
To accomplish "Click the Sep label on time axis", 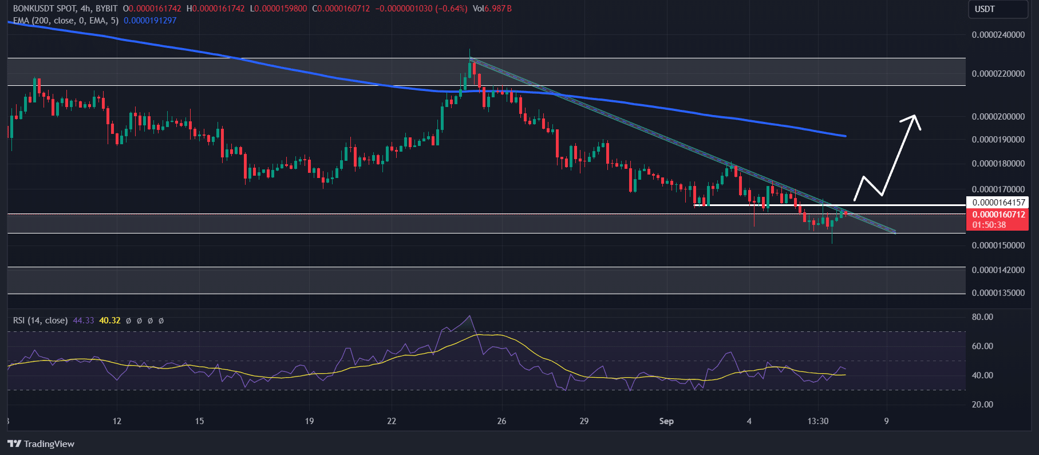I will pos(666,421).
